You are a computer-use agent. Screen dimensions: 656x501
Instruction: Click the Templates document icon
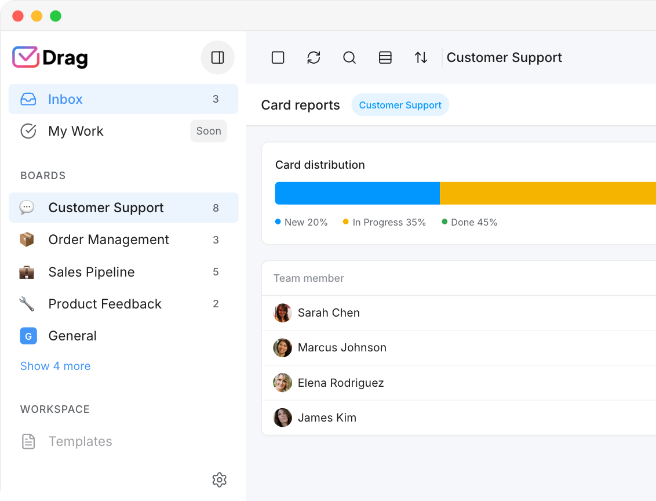pyautogui.click(x=28, y=441)
